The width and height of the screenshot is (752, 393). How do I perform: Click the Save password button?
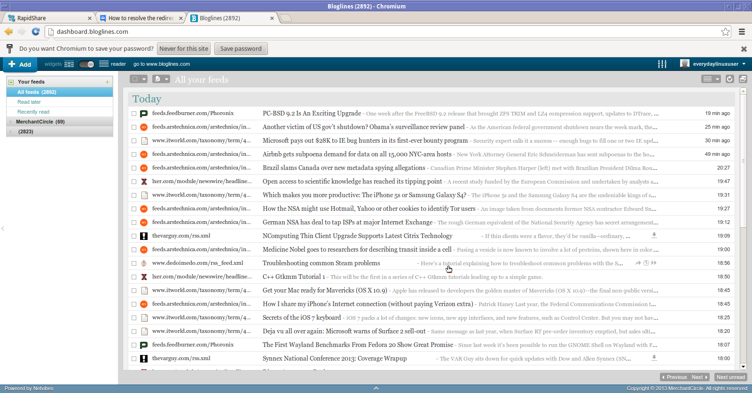[241, 48]
